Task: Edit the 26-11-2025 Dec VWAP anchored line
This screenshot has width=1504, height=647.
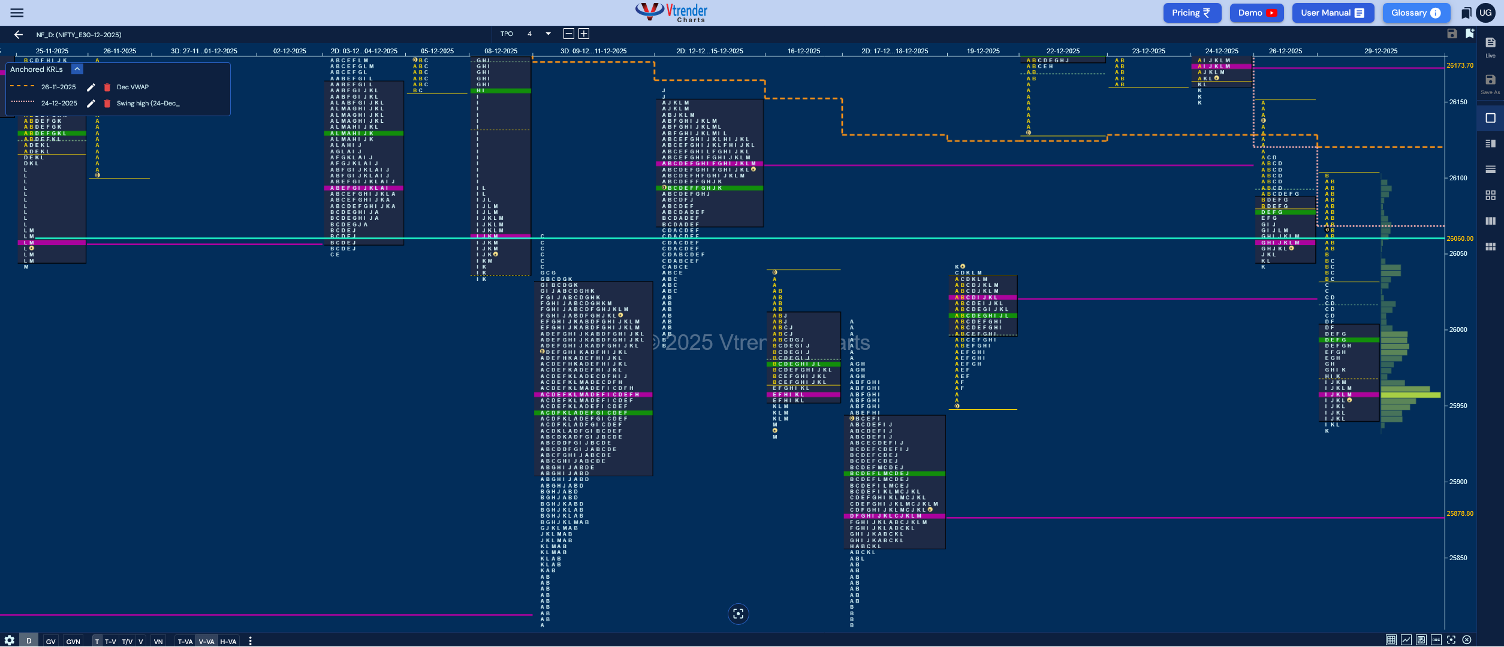Action: (x=91, y=87)
